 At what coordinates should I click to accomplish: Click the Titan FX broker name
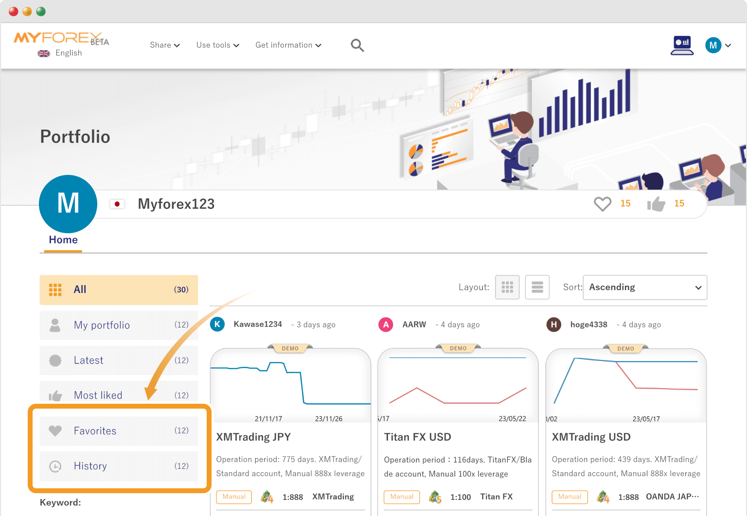click(497, 497)
